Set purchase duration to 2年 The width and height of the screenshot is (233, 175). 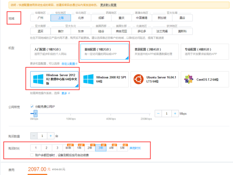coord(90,148)
